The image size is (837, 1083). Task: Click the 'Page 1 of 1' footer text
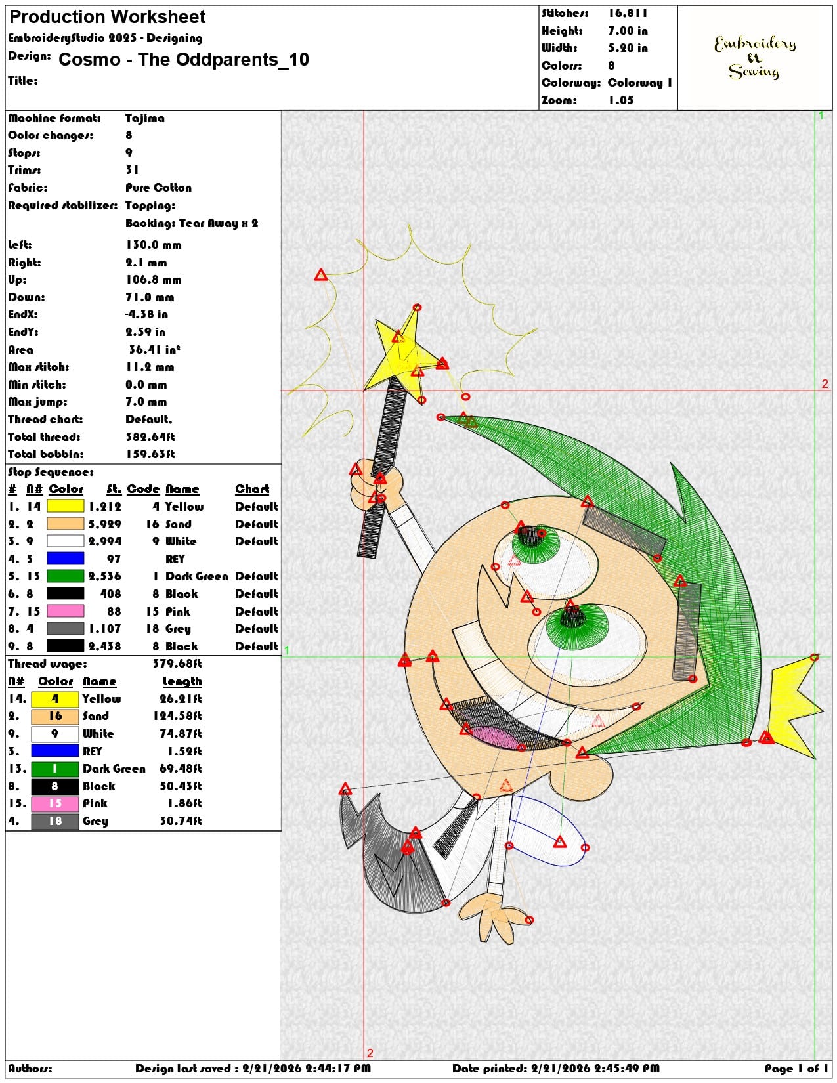[796, 1069]
